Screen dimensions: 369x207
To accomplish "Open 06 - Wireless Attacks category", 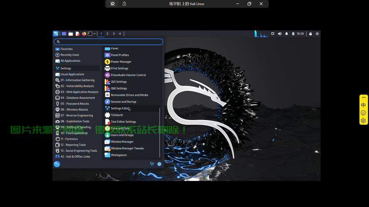I will coord(77,109).
